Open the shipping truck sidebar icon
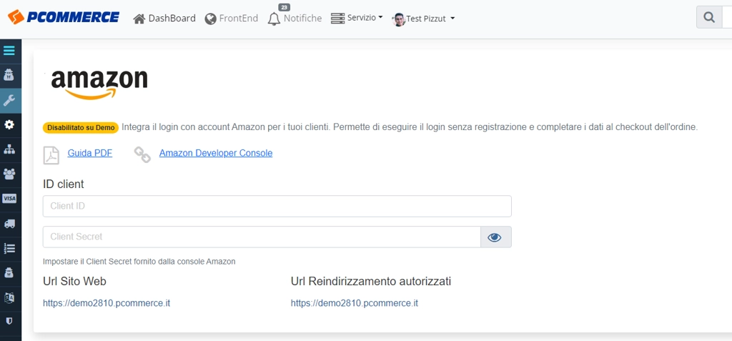732x341 pixels. click(x=9, y=224)
